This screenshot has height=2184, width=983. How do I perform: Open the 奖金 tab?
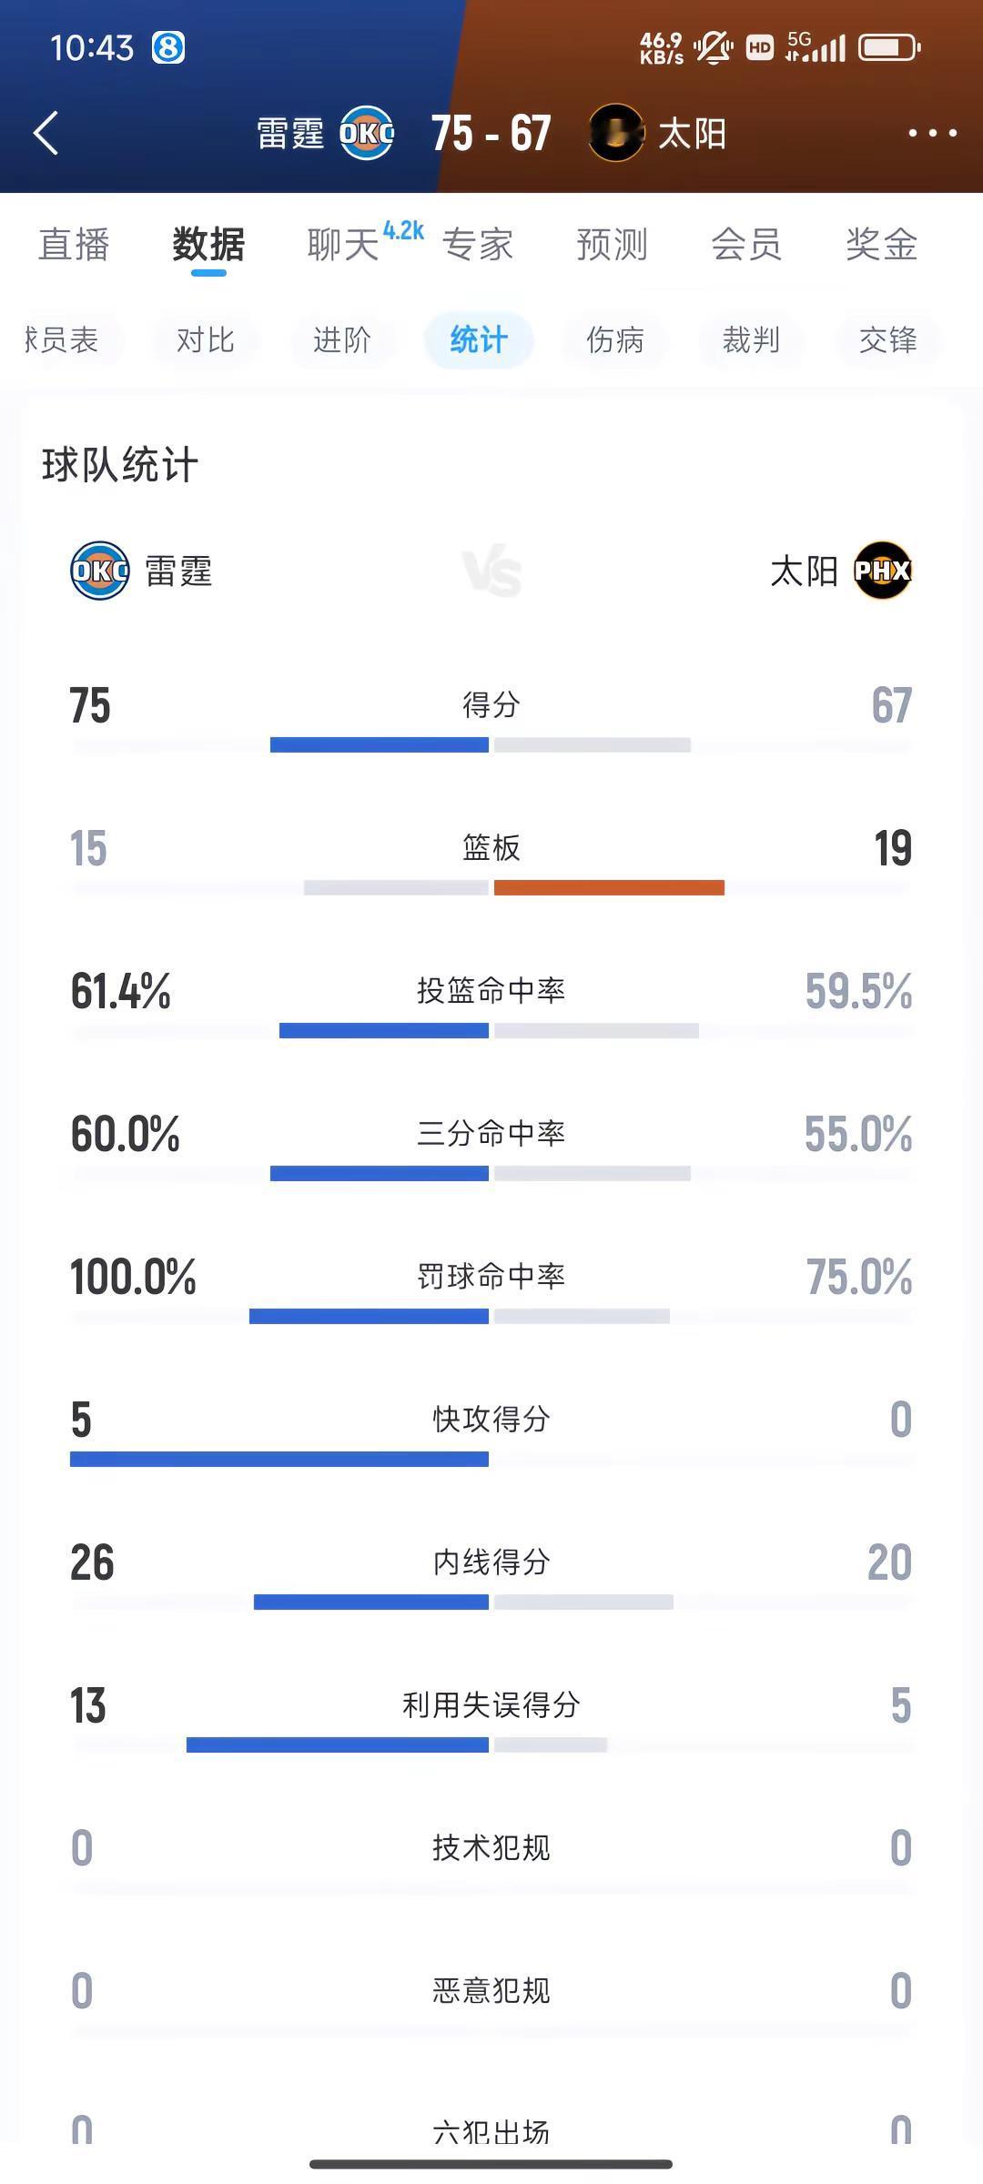(881, 244)
